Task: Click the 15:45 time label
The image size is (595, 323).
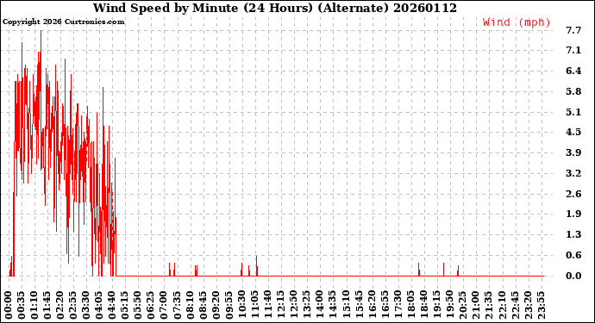Action: pyautogui.click(x=359, y=305)
